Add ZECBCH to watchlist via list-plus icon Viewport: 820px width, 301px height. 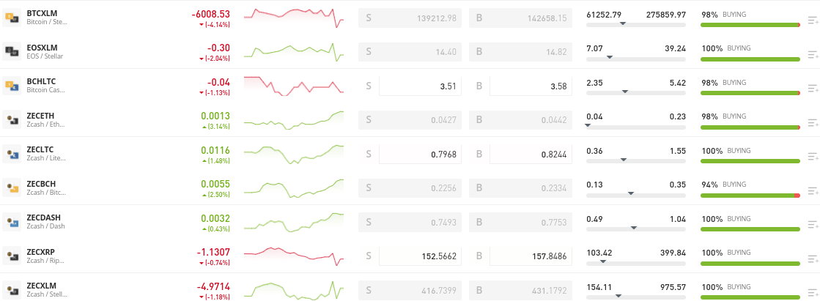click(813, 190)
